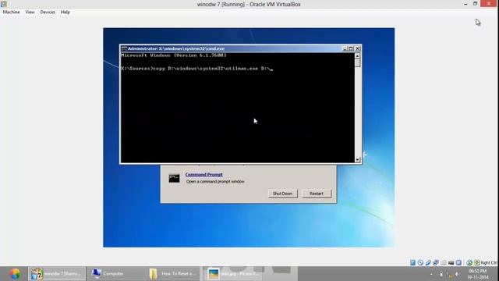Click the Command Prompt link

click(x=204, y=175)
